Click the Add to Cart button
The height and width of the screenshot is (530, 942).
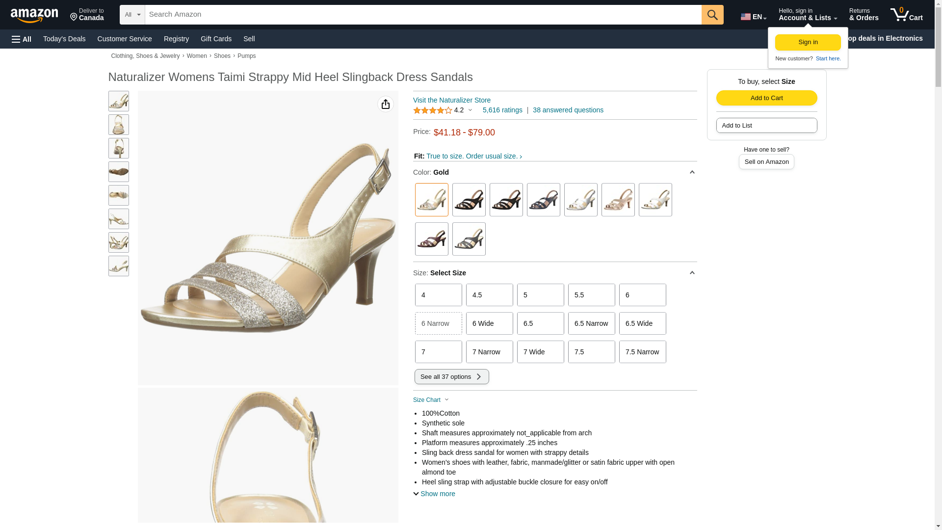tap(766, 98)
